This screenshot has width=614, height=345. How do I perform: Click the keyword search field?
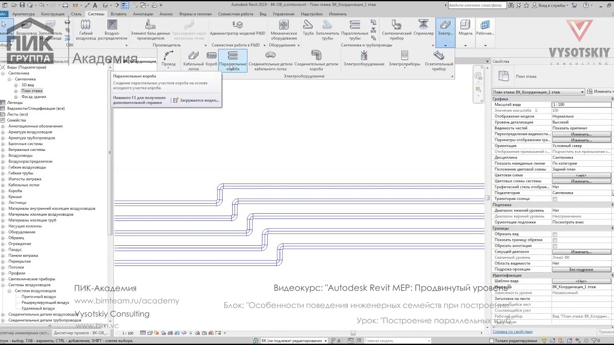[x=476, y=5]
